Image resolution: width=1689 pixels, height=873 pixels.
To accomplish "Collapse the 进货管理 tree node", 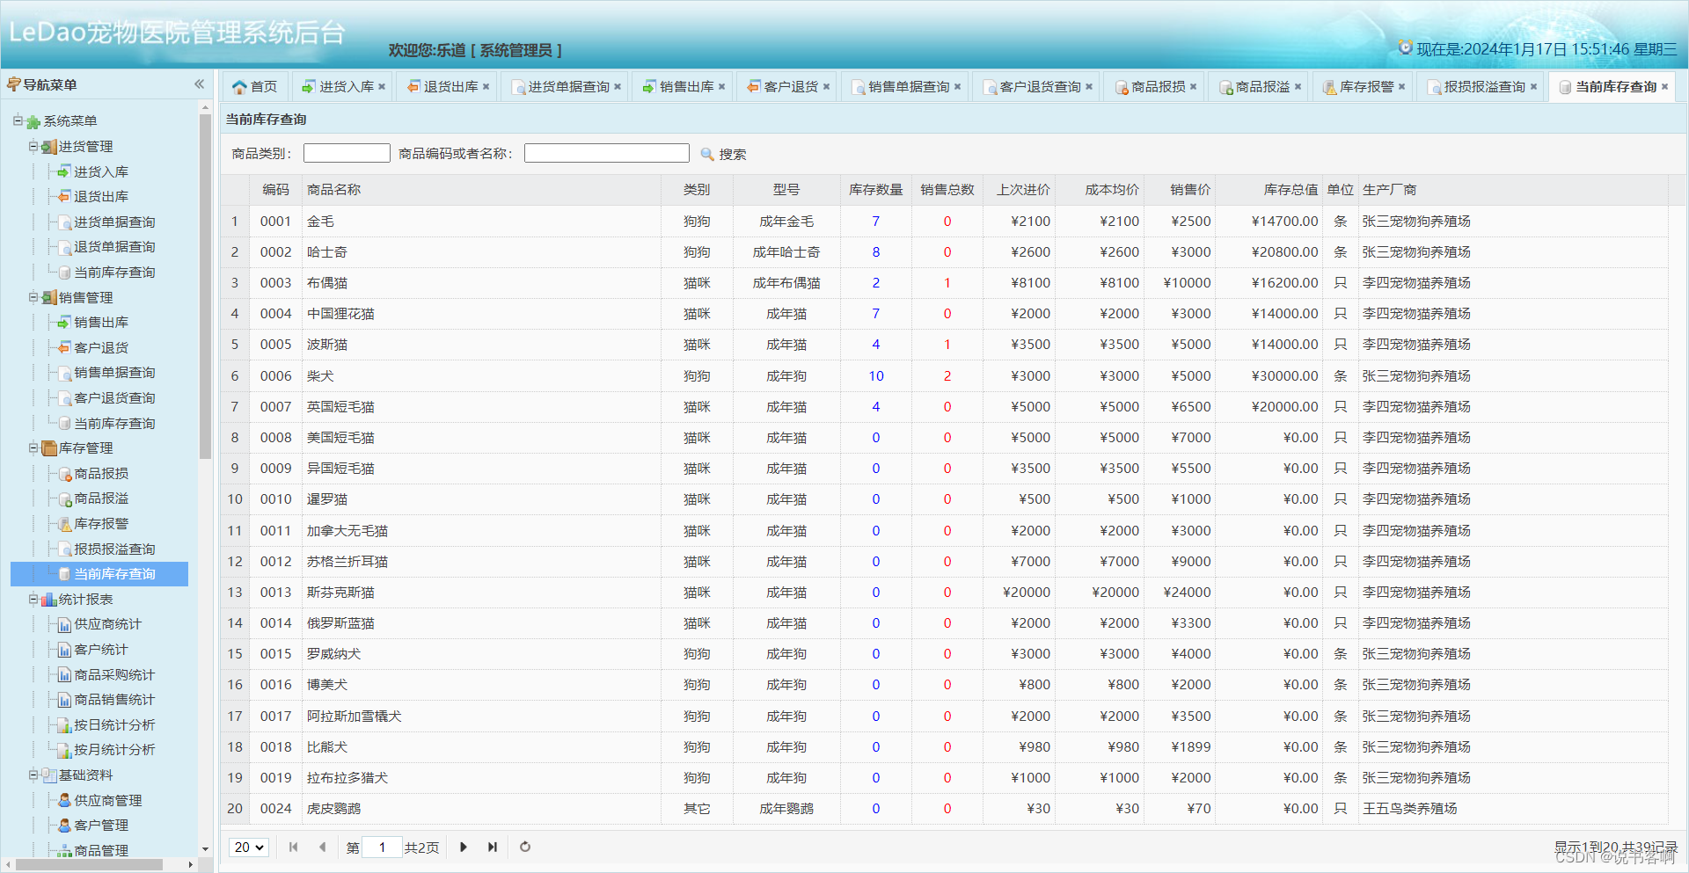I will [x=33, y=146].
